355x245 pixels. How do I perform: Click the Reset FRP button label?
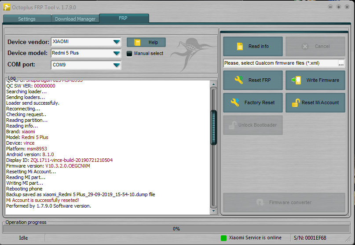tap(260, 80)
